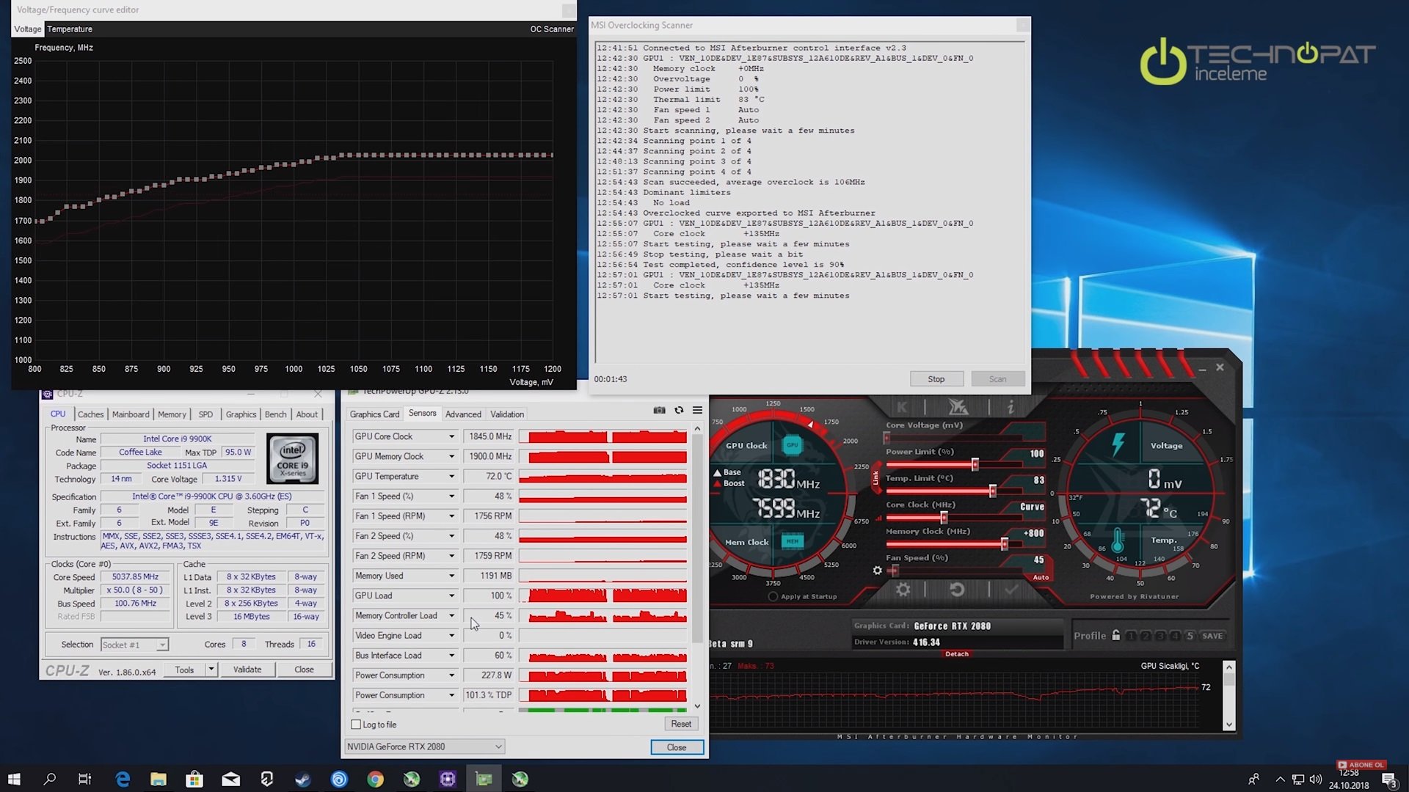The image size is (1409, 792).
Task: Click the GPU-Z screenshot camera icon
Action: coord(659,411)
